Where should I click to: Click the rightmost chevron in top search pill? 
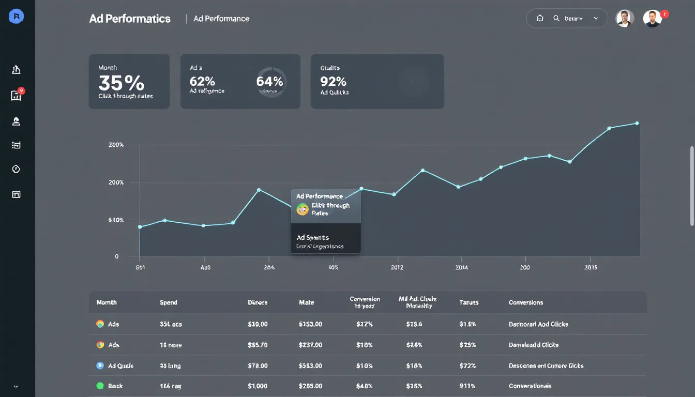pyautogui.click(x=596, y=18)
